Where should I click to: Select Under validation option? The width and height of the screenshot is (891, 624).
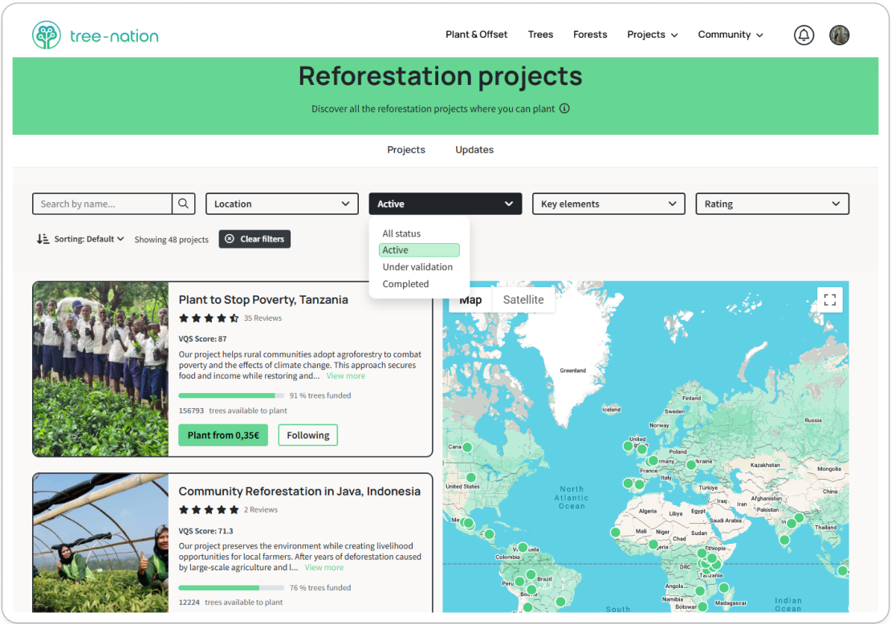[417, 267]
